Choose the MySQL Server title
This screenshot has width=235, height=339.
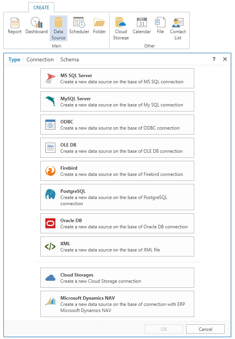click(75, 99)
